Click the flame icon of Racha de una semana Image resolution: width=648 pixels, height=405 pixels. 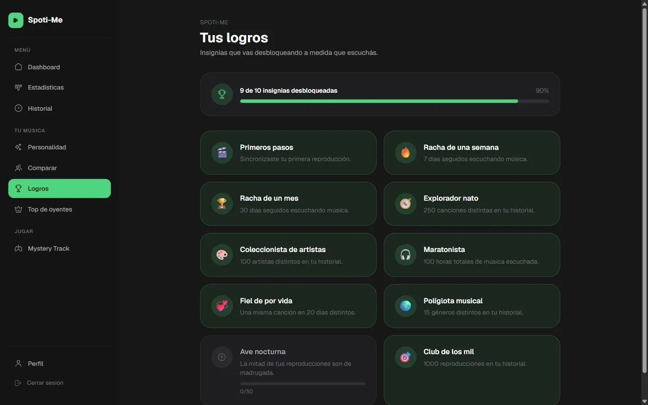pos(405,153)
